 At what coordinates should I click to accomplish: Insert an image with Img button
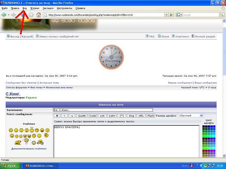(x=131, y=115)
